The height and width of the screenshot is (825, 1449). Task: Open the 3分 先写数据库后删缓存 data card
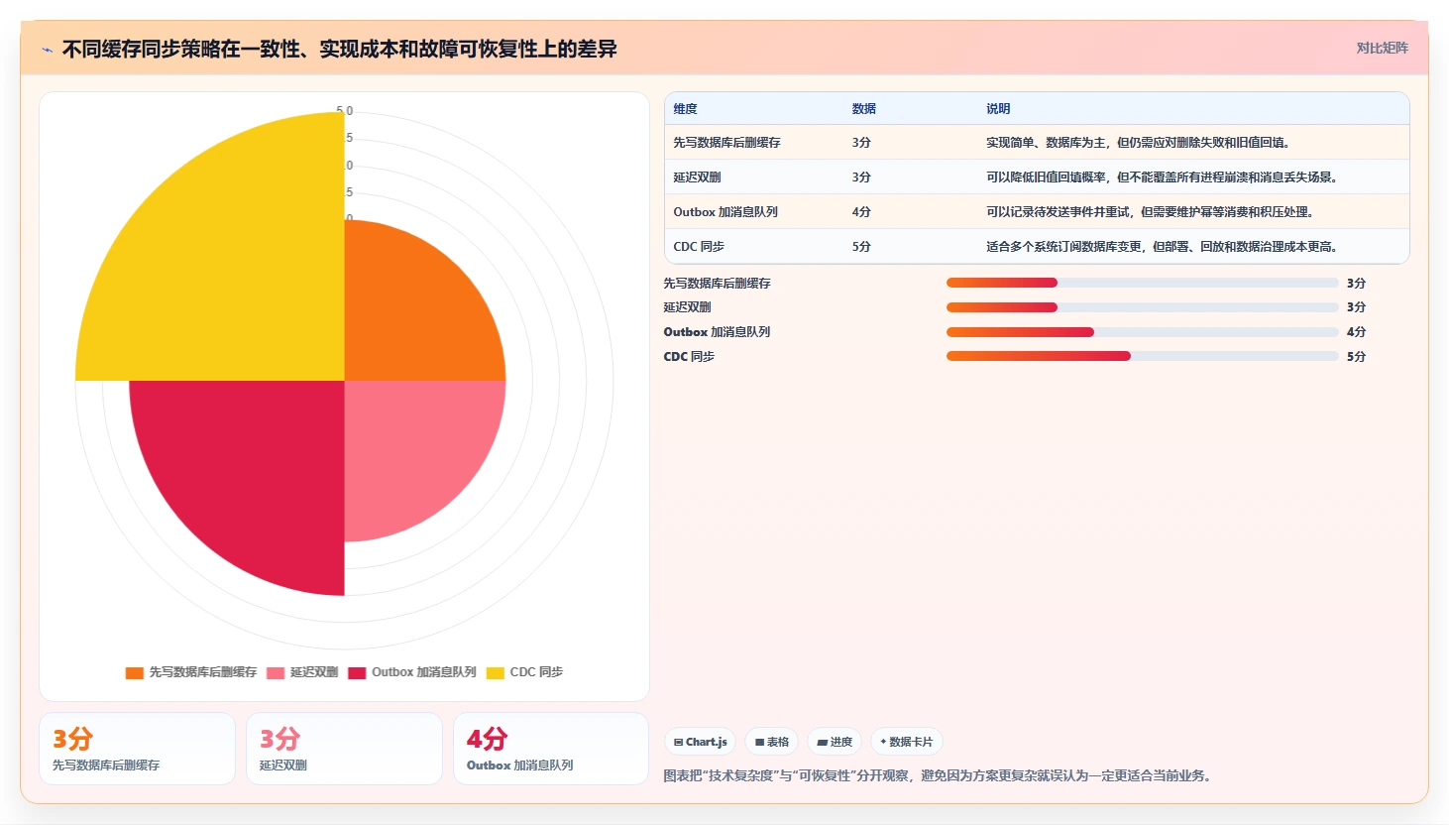(137, 749)
